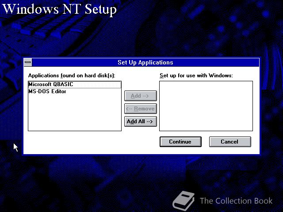Screen dimensions: 283x212
Task: Click the Add --> button
Action: (x=141, y=96)
